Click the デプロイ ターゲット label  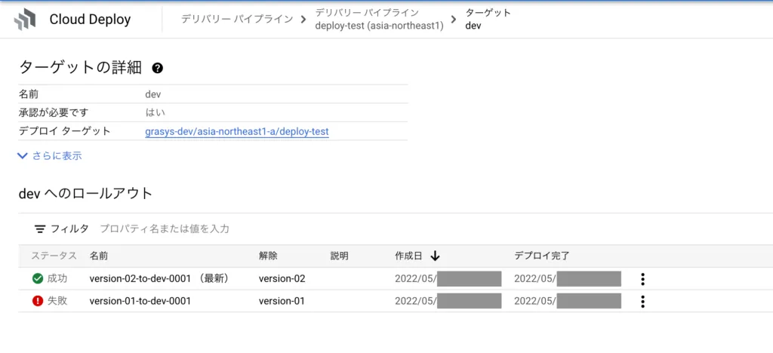pos(65,131)
